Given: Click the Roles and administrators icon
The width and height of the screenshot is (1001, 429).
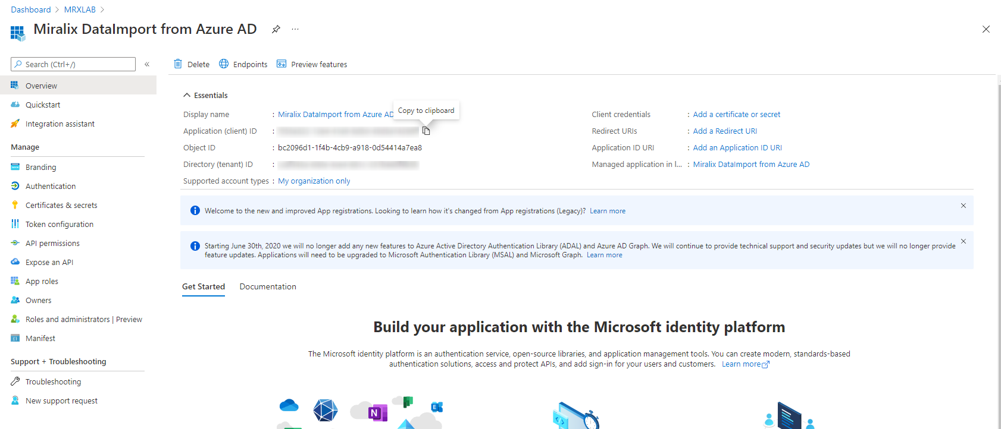Looking at the screenshot, I should tap(15, 319).
